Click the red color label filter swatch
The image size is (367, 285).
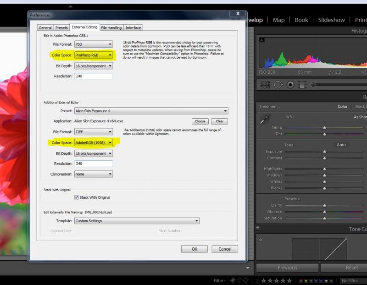point(301,281)
